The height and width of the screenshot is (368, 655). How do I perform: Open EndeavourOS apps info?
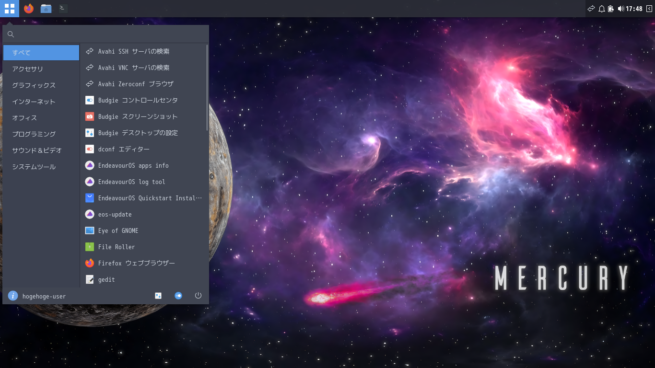[143, 165]
